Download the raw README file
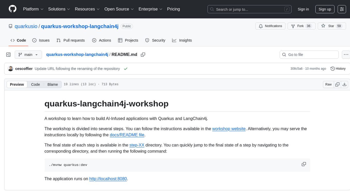The height and width of the screenshot is (196, 350). pos(345,84)
